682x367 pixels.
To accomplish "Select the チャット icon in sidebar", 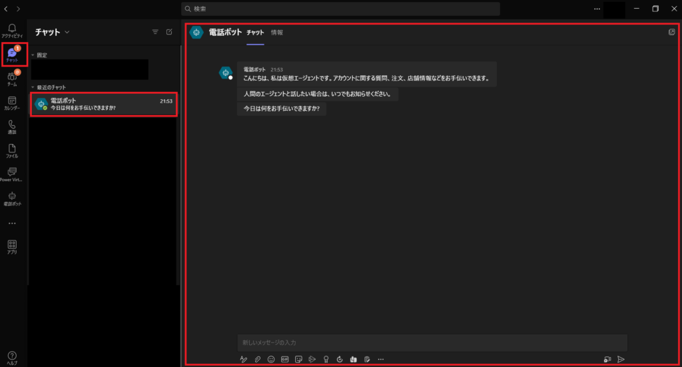I will (x=12, y=55).
